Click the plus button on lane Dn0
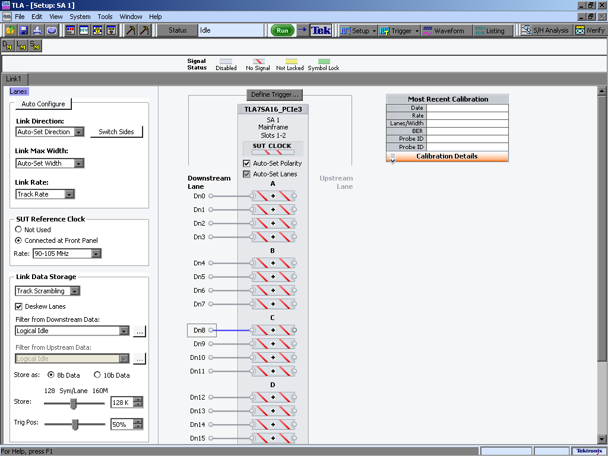608x456 pixels. (273, 196)
